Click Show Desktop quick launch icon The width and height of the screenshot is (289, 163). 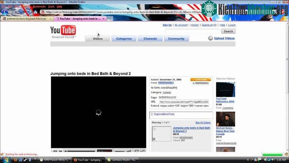20,160
